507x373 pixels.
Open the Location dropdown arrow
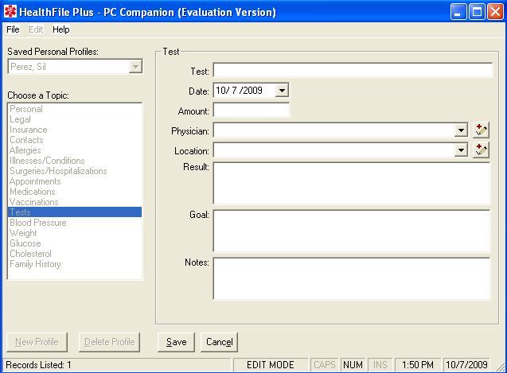[461, 150]
